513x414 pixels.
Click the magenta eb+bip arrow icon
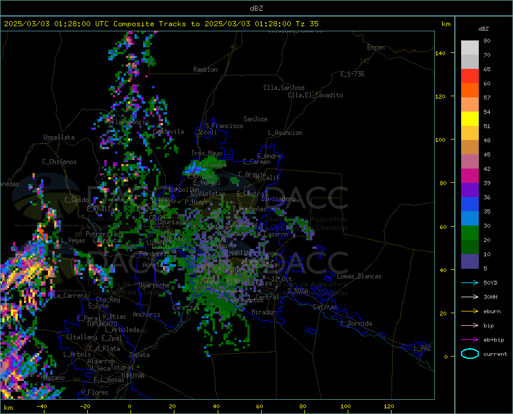click(x=470, y=340)
